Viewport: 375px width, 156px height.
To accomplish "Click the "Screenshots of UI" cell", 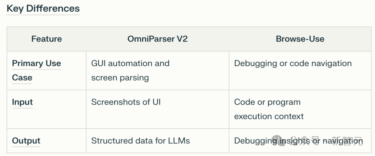I will click(126, 102).
